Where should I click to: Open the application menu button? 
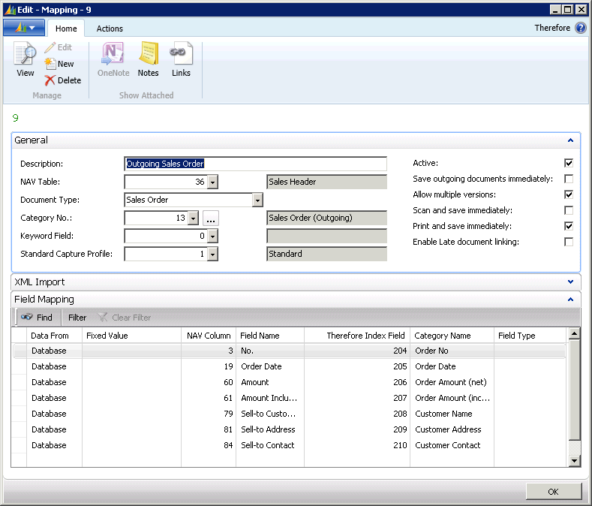point(24,28)
